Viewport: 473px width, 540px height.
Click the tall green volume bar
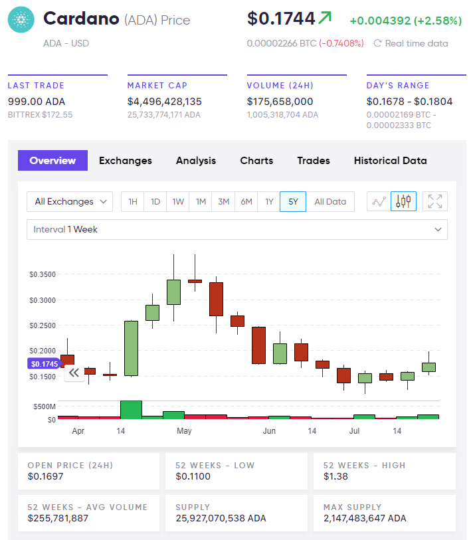click(x=131, y=409)
